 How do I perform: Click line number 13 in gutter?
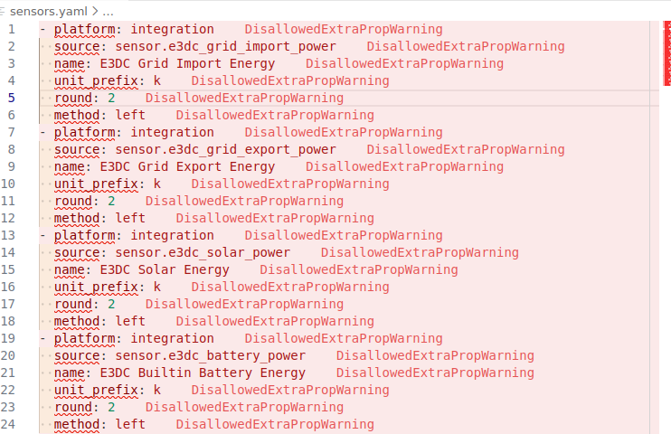click(9, 235)
